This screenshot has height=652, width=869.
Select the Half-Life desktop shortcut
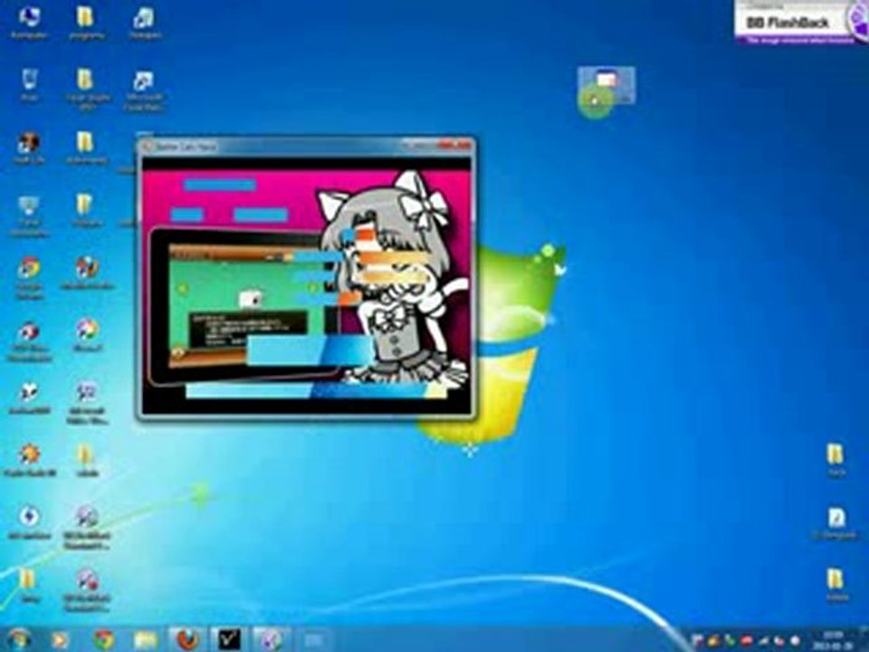click(x=29, y=147)
